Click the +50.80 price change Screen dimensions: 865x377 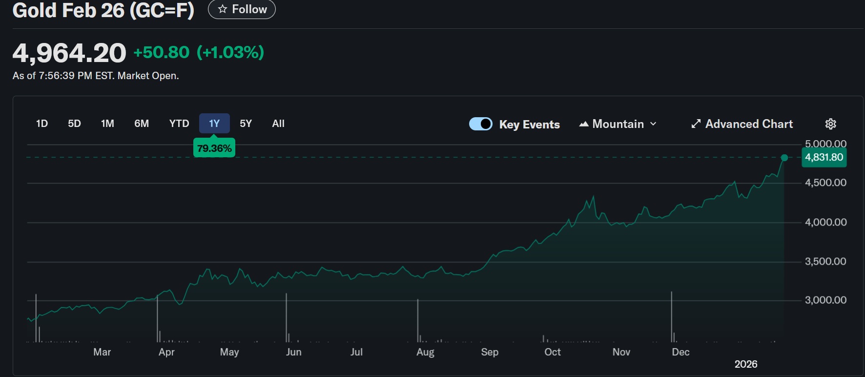(162, 52)
